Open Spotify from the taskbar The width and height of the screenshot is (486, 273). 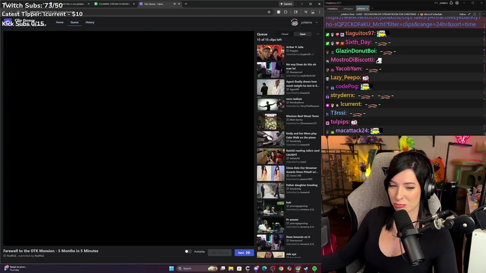314,268
